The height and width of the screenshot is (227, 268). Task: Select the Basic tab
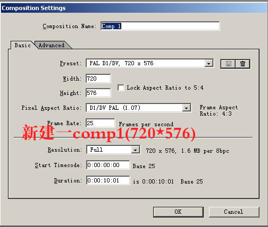[22, 45]
